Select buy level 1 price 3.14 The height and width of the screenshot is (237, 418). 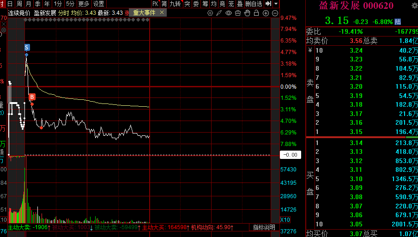point(356,143)
